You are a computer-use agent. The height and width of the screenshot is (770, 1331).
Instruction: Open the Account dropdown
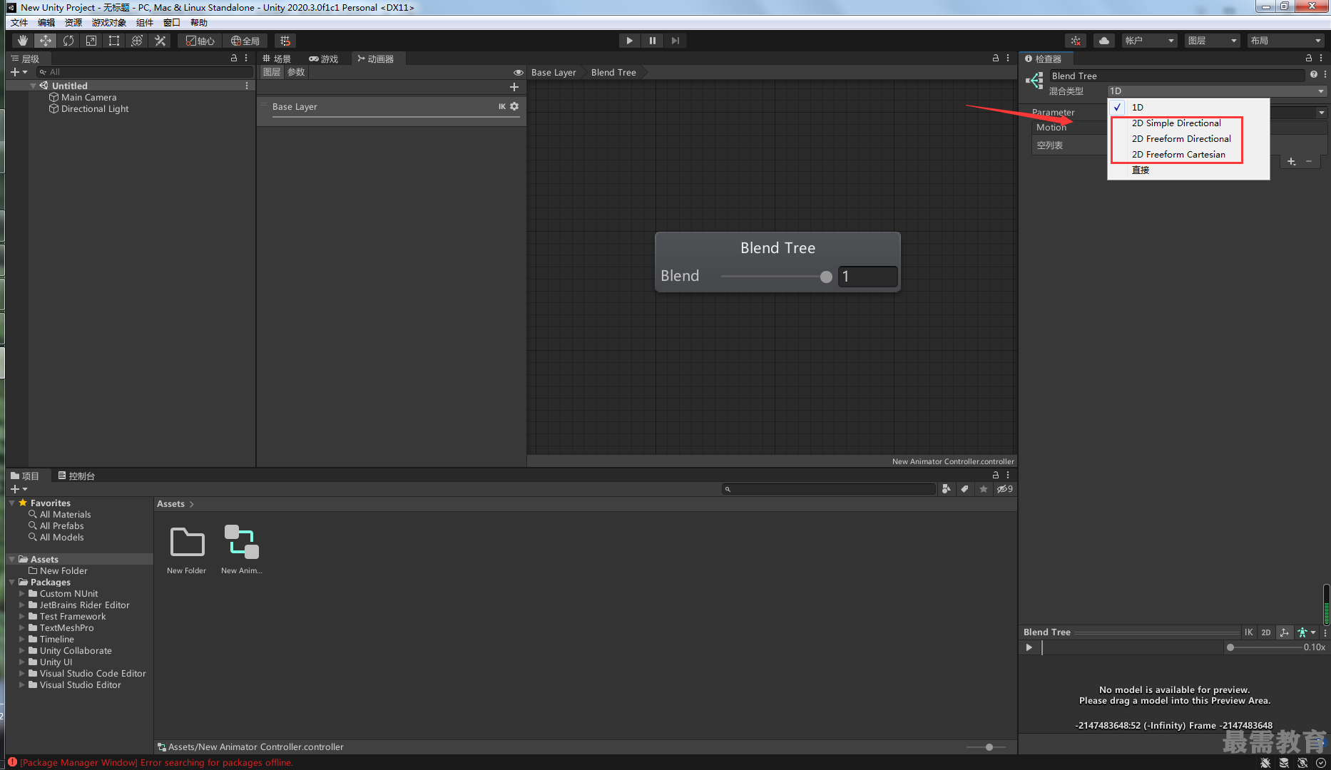1149,41
